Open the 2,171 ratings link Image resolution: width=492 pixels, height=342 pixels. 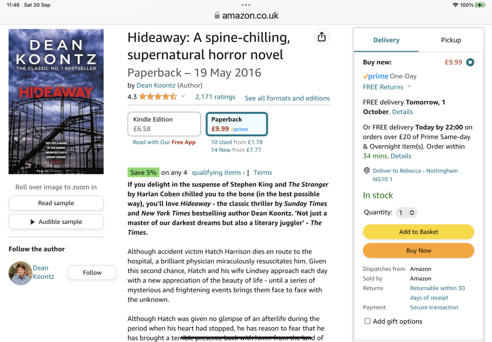[215, 97]
